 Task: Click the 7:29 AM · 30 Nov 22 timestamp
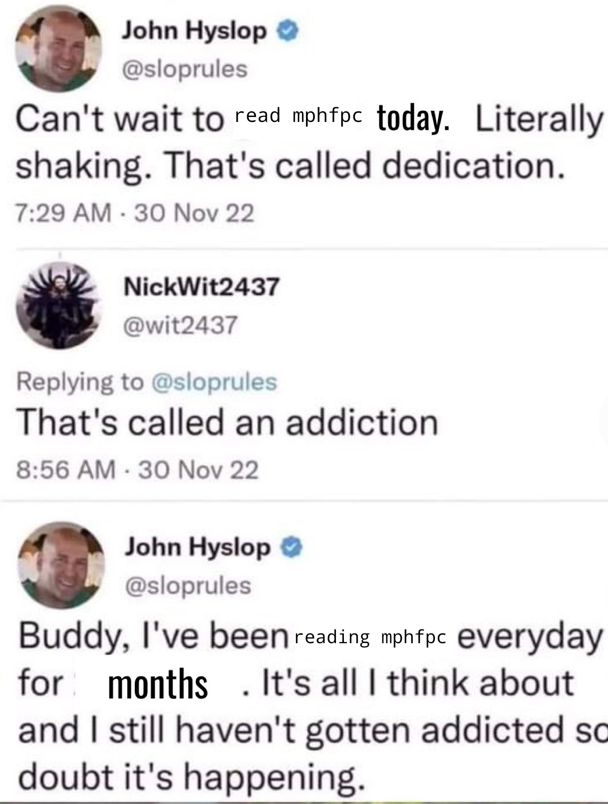[x=135, y=213]
